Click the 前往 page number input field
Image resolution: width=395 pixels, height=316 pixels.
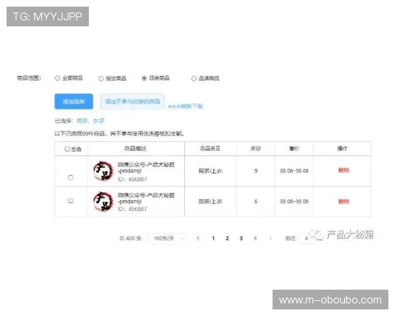click(306, 238)
